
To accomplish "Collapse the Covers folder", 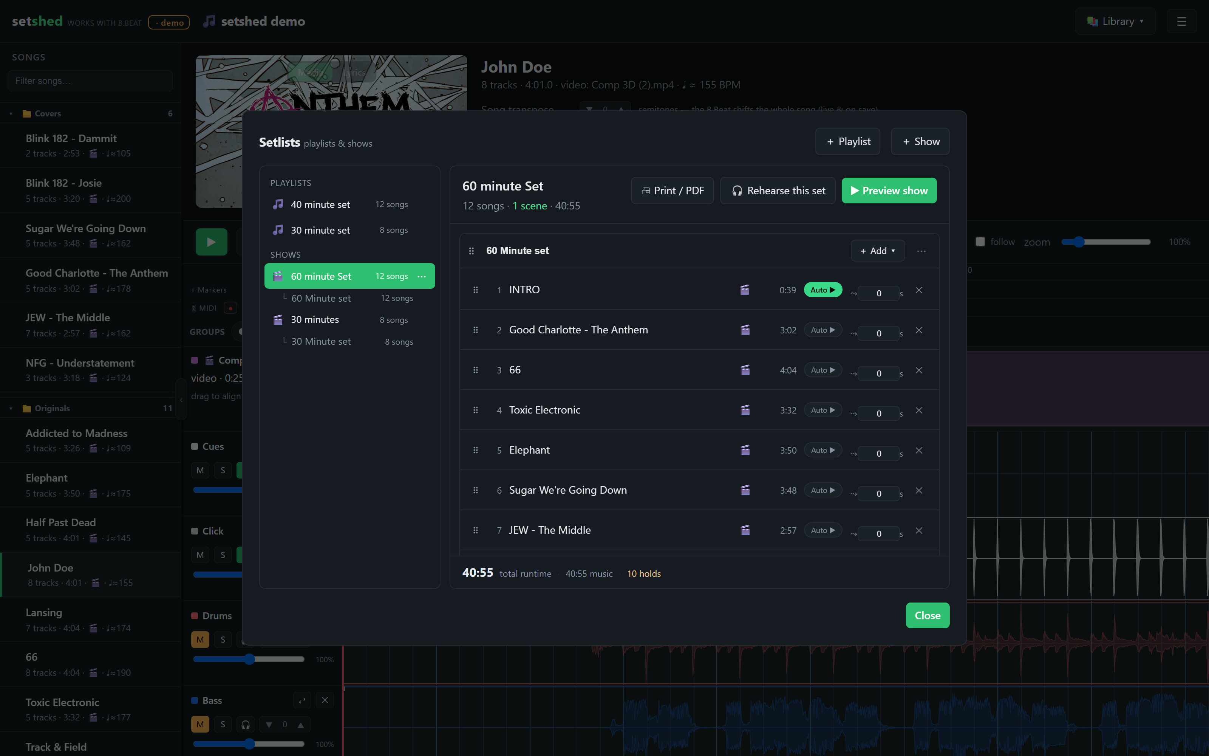I will click(x=11, y=113).
